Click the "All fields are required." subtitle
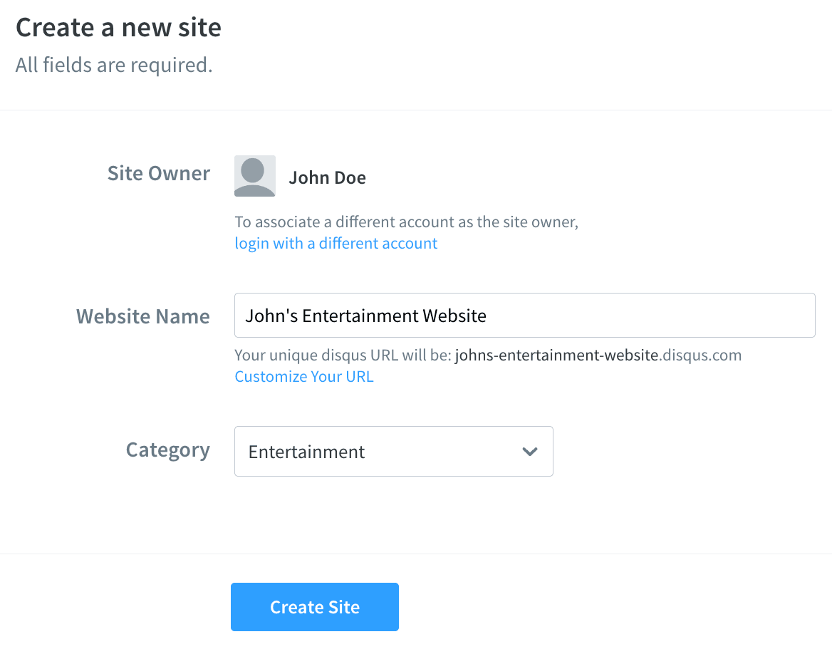832x654 pixels. pos(114,66)
